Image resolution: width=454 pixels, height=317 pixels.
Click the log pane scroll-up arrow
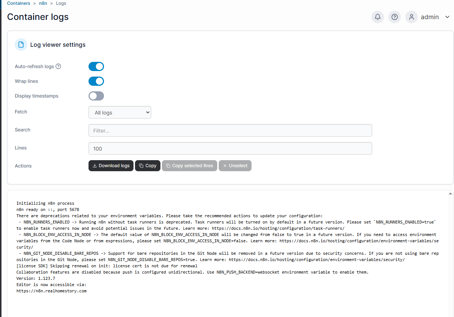pyautogui.click(x=450, y=193)
